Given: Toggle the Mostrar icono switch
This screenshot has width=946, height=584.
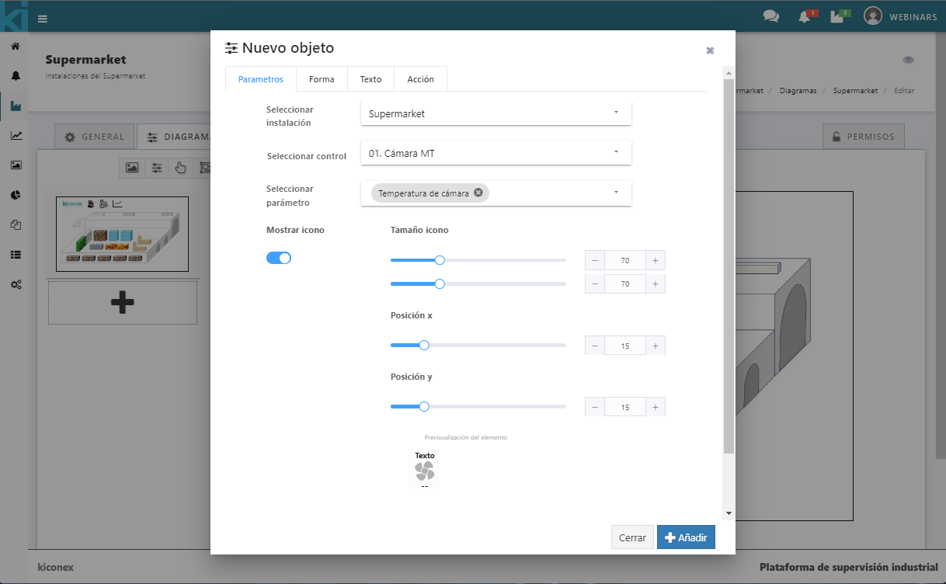Looking at the screenshot, I should [x=279, y=258].
